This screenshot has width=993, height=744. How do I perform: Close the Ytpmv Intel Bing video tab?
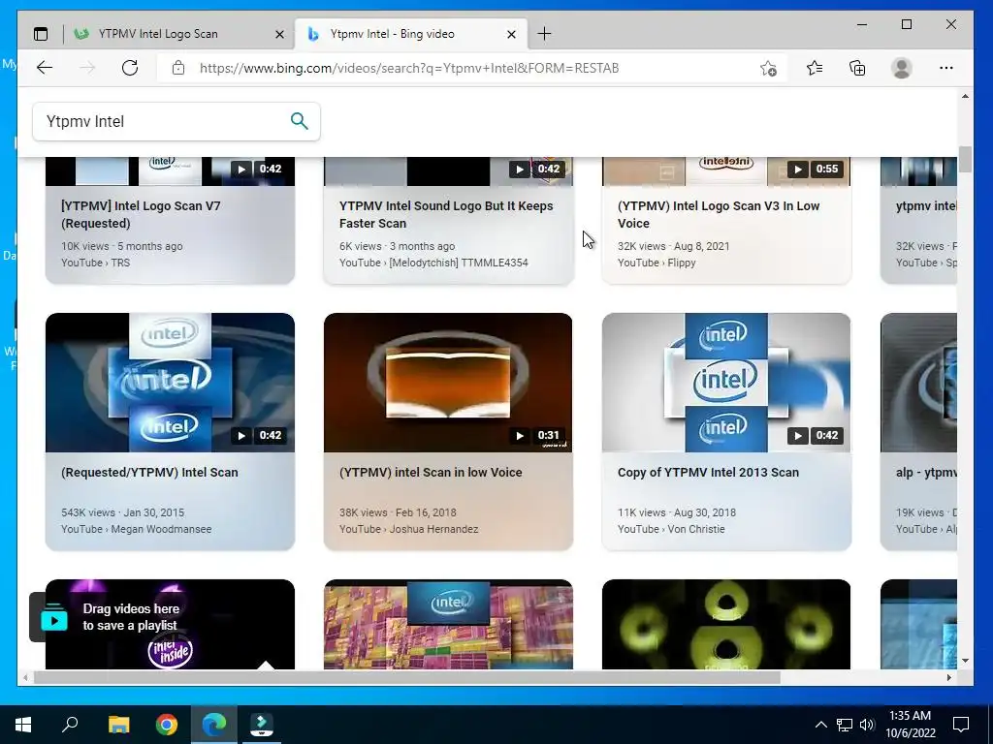tap(512, 34)
